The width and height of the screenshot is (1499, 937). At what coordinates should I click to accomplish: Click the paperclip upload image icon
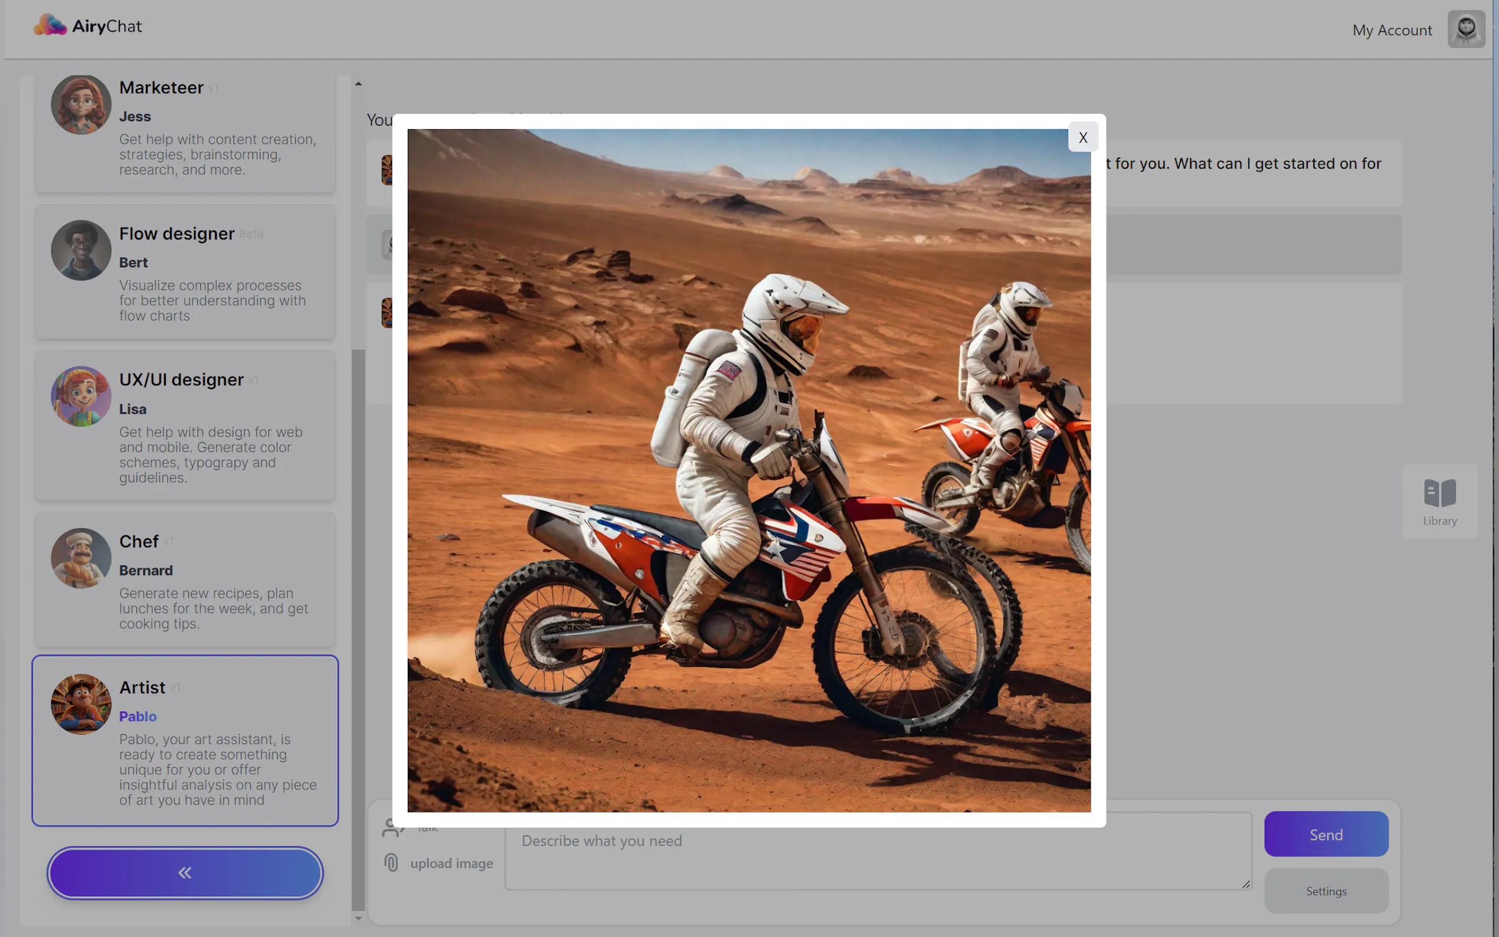(391, 863)
